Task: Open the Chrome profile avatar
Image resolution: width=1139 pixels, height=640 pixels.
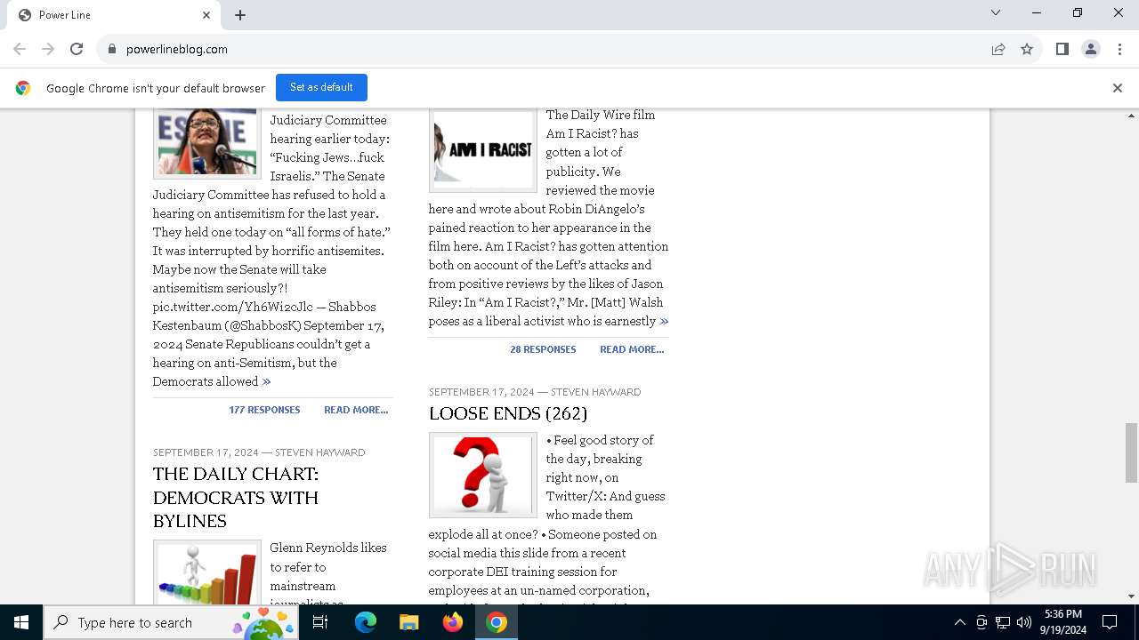Action: click(x=1091, y=49)
